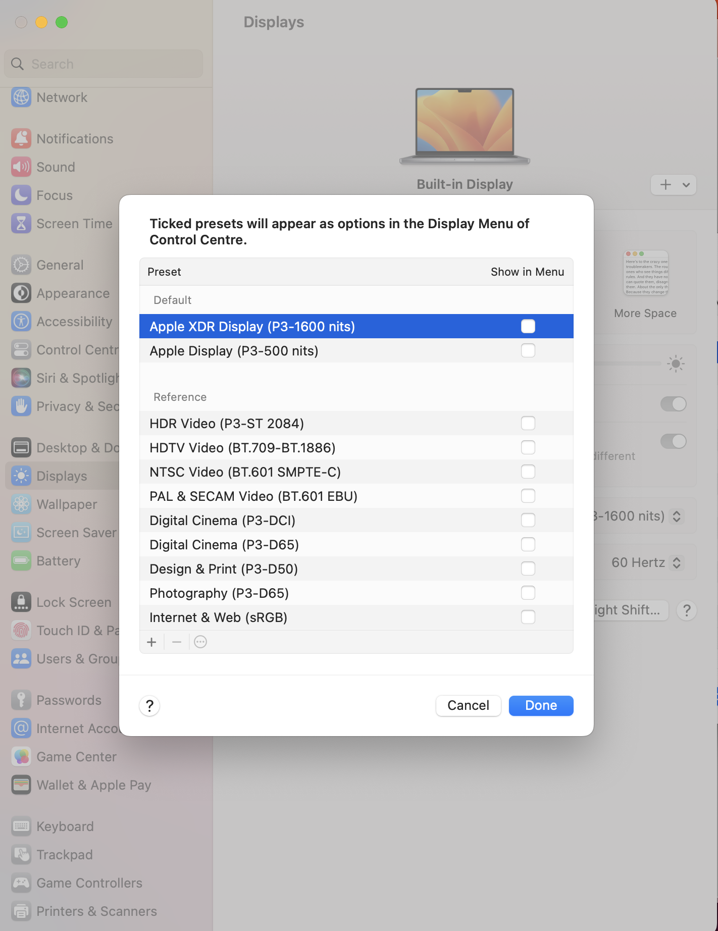
Task: Select Photography (P3-D65) preset row
Action: coord(356,593)
